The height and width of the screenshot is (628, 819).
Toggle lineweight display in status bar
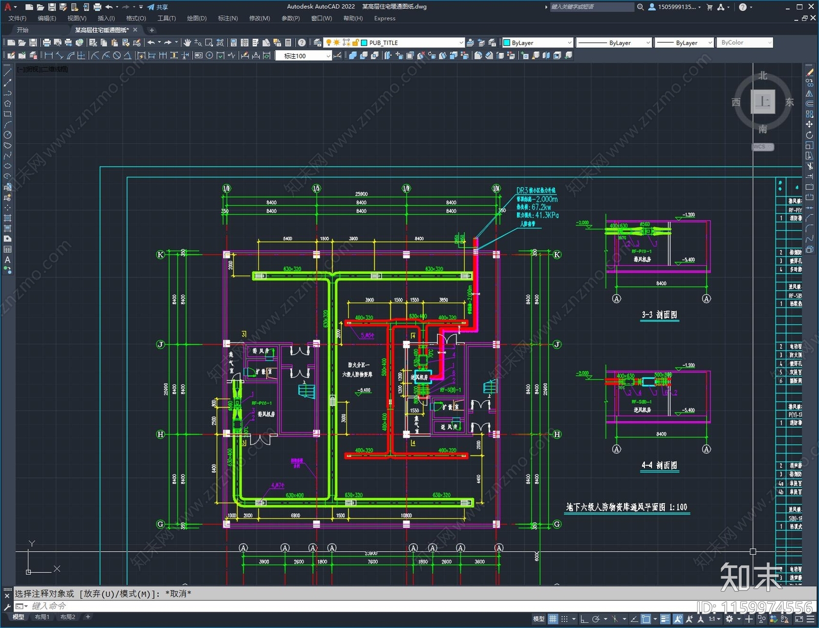(665, 619)
